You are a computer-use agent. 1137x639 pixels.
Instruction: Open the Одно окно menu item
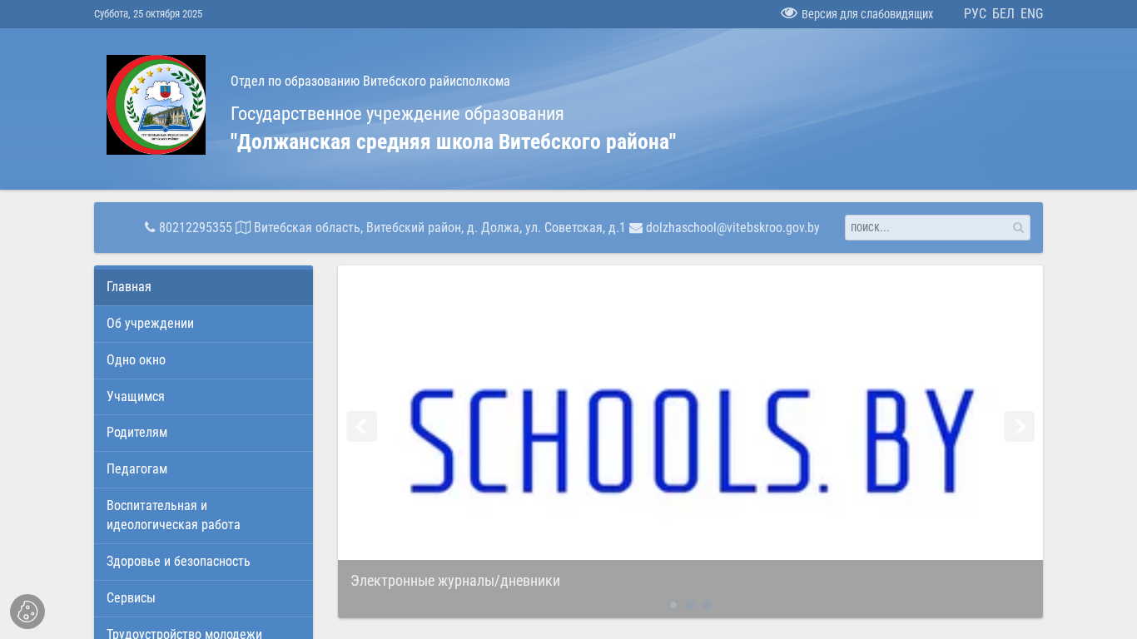click(x=203, y=360)
